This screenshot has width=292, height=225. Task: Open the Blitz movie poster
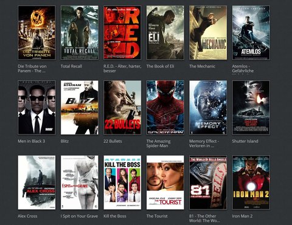coord(80,108)
